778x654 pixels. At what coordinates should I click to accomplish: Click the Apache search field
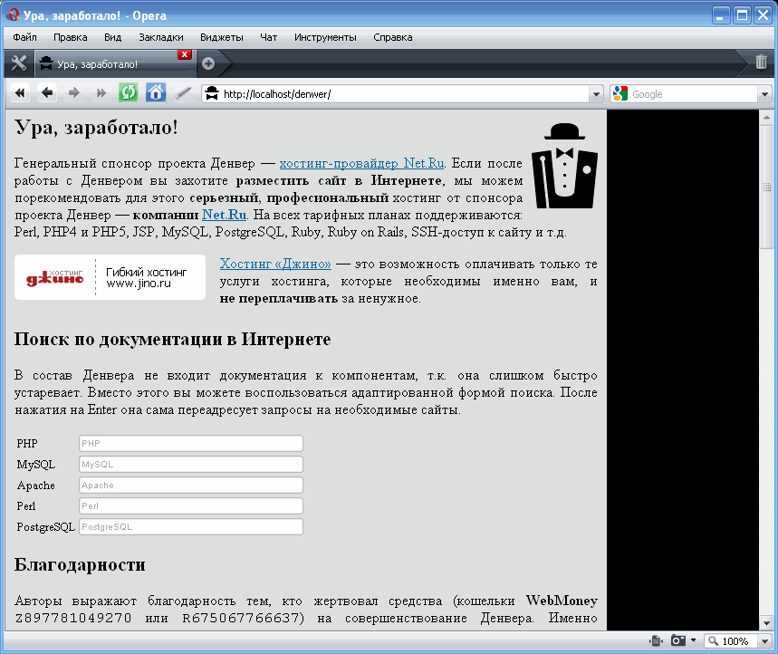tap(191, 486)
